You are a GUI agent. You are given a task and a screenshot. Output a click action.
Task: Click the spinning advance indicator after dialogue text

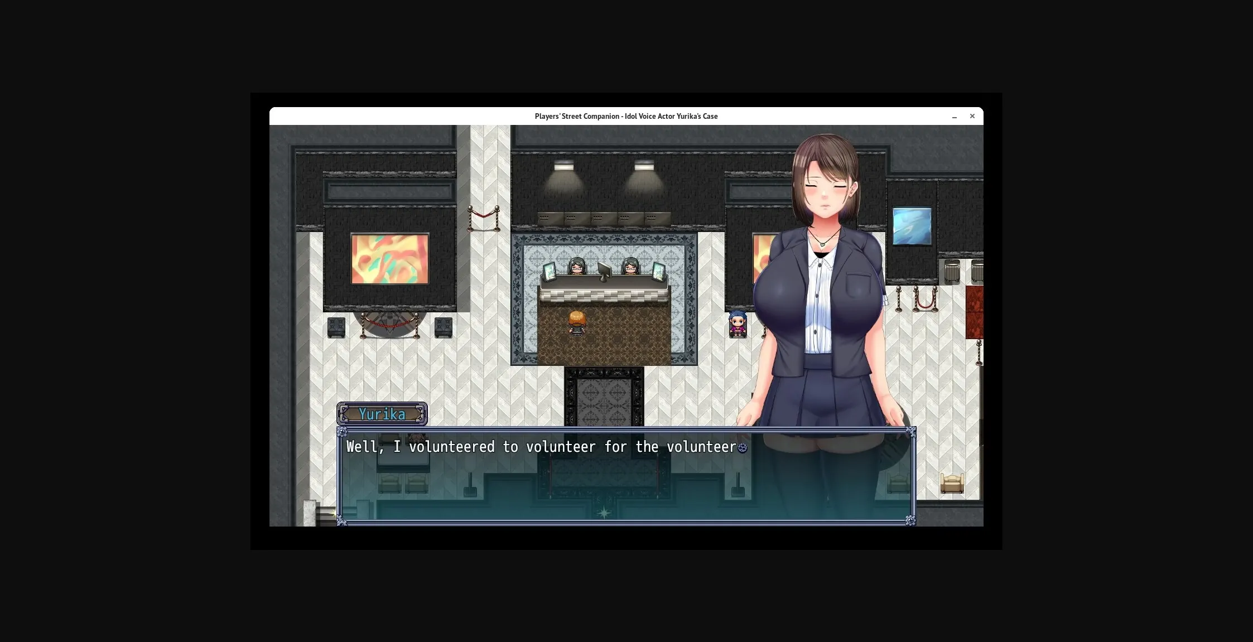[x=743, y=448]
